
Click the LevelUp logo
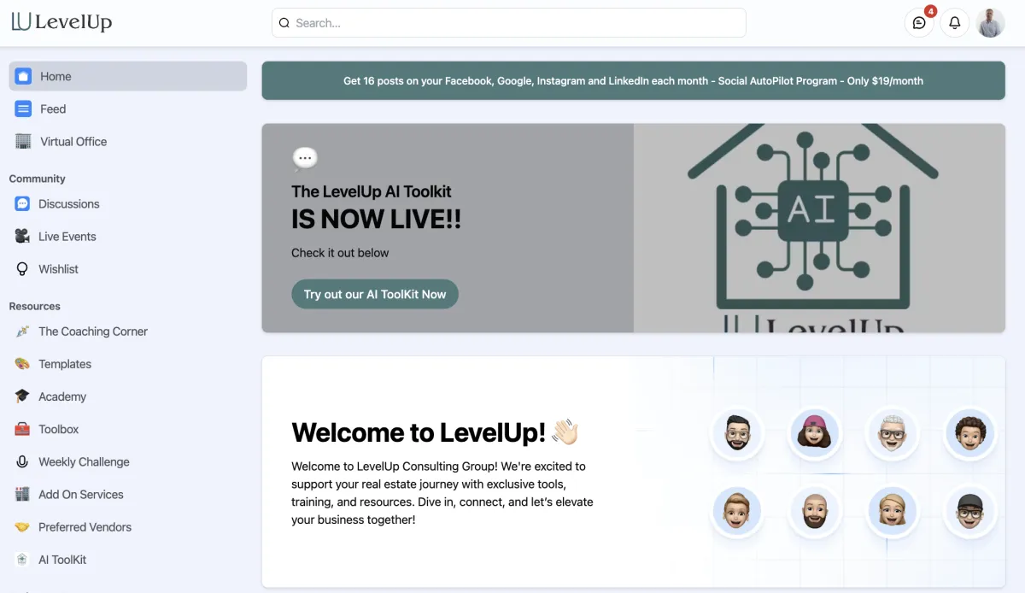61,22
